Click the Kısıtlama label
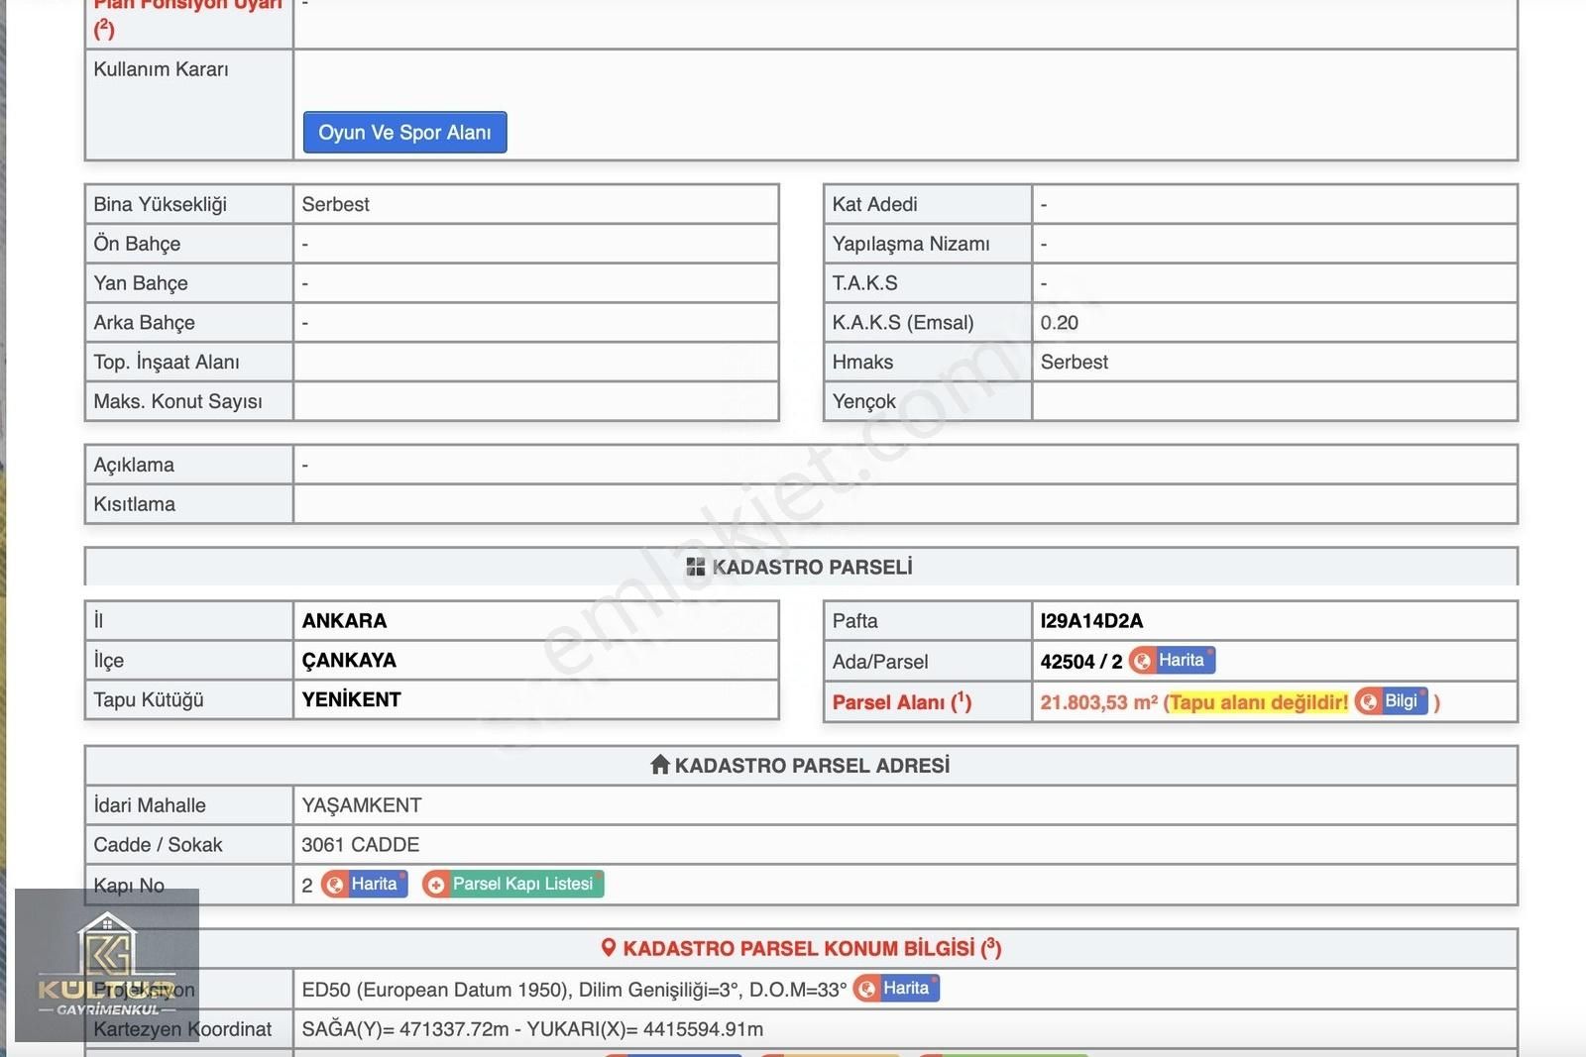This screenshot has width=1586, height=1057. 134,504
